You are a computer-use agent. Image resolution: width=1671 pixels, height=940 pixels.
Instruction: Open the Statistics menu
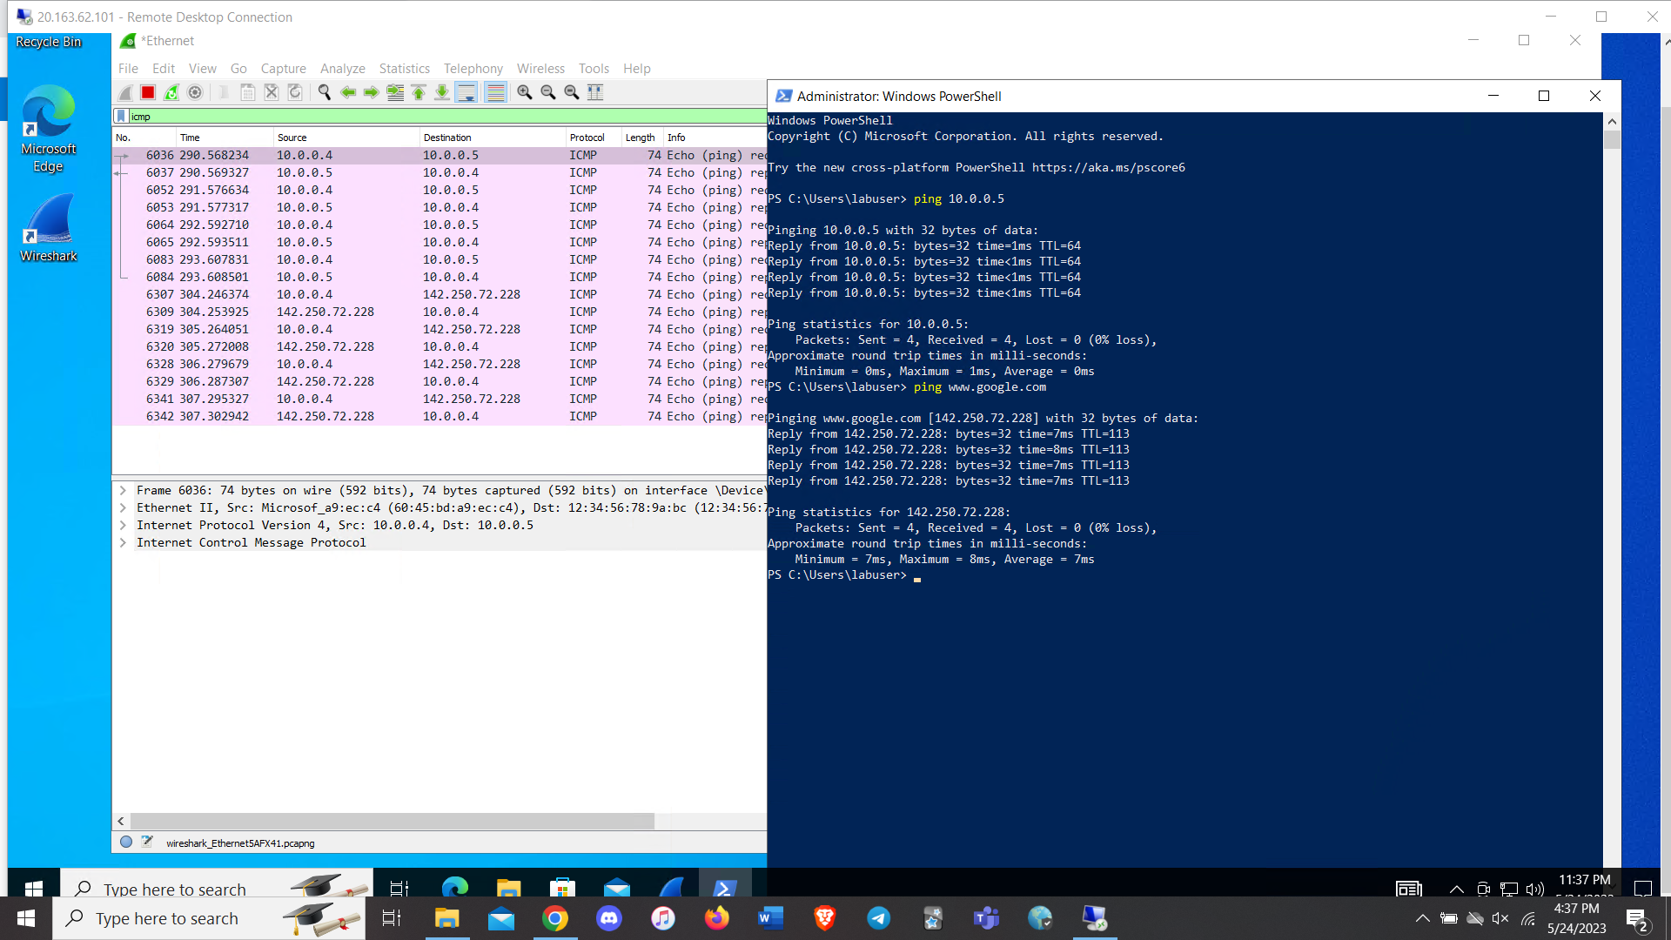[404, 68]
